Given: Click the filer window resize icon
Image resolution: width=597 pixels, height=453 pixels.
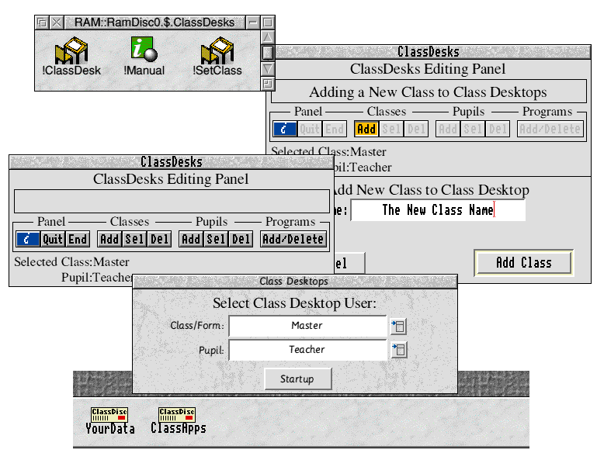Looking at the screenshot, I should click(x=268, y=83).
